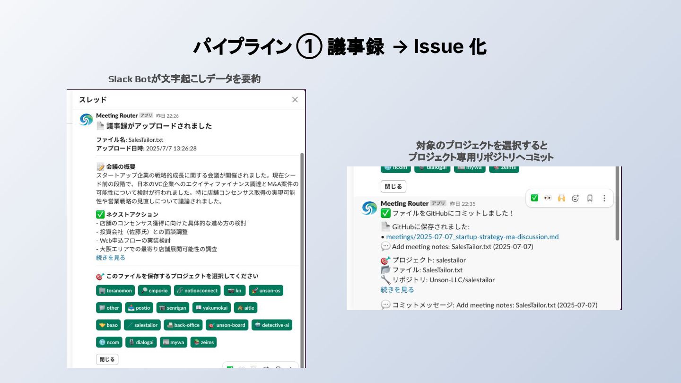Click the コミットメッセージ: Add meeting notes line

[x=495, y=305]
